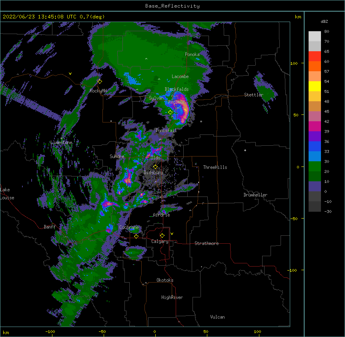Click the 50 tick label on the bottom axis

206,331
